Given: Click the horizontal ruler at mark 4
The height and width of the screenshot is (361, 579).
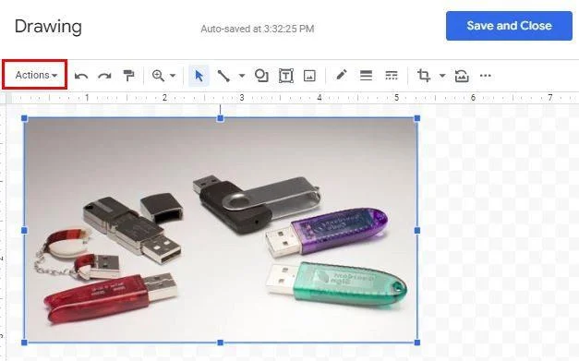Looking at the screenshot, I should pos(320,98).
